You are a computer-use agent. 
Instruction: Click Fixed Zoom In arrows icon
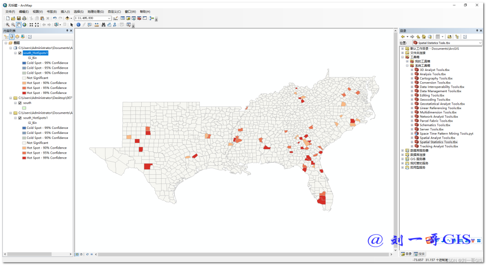[x=31, y=25]
